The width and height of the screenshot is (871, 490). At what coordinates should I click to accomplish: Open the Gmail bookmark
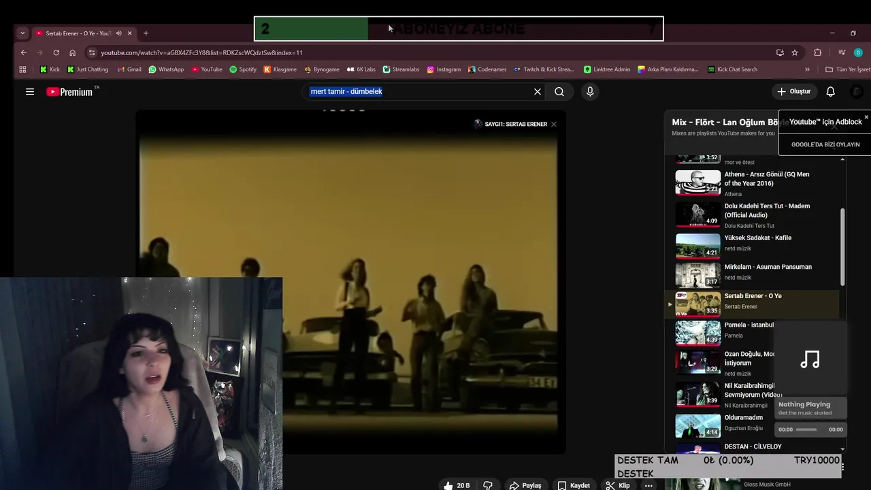tap(129, 69)
